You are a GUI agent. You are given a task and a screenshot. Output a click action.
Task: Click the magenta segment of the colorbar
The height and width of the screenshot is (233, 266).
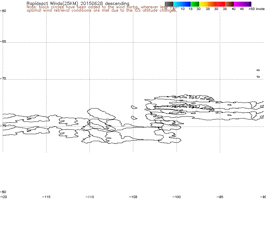click(x=242, y=4)
